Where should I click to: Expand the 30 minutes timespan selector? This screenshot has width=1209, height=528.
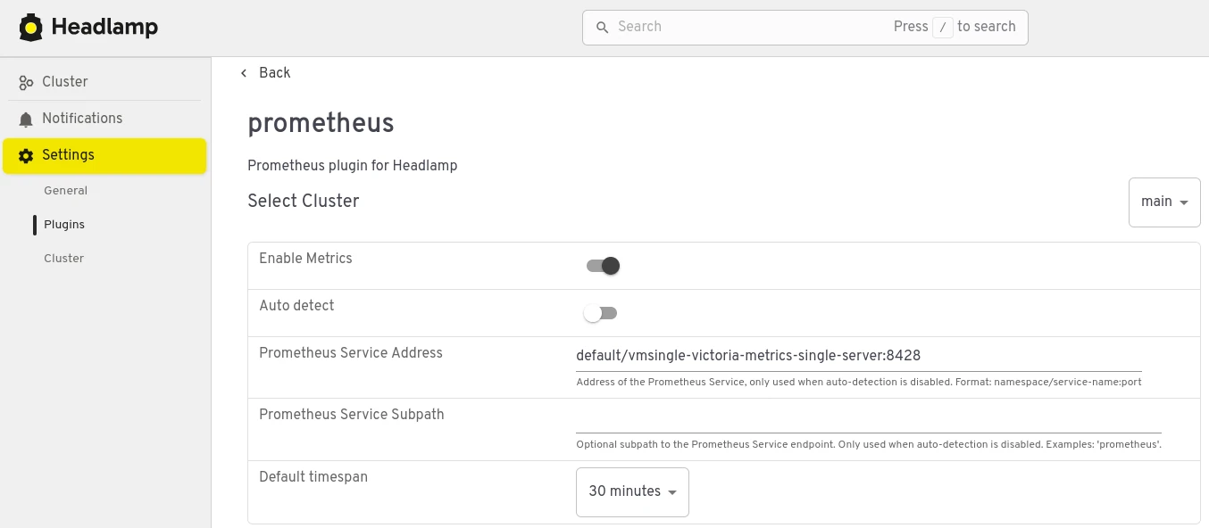[632, 491]
